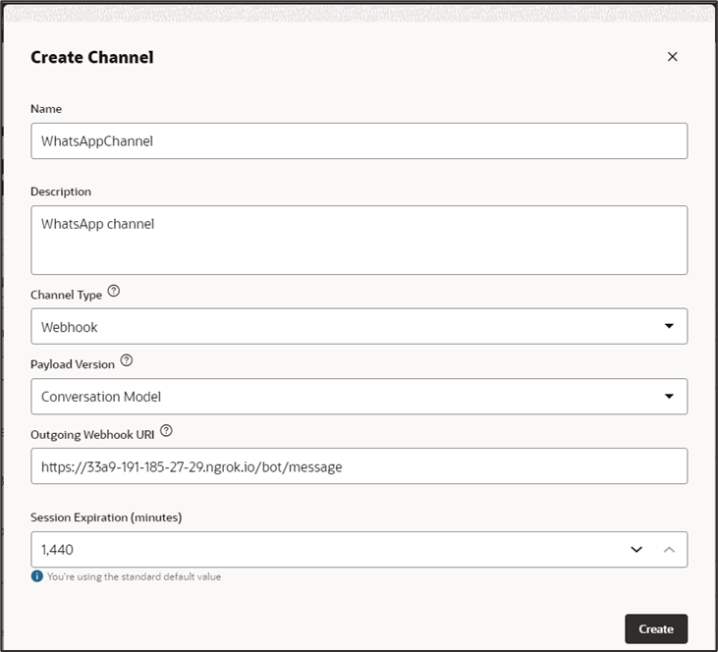Show help for Outgoing Webhook URI
The image size is (718, 652).
[x=166, y=431]
